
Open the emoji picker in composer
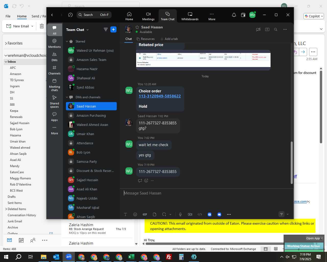(135, 214)
